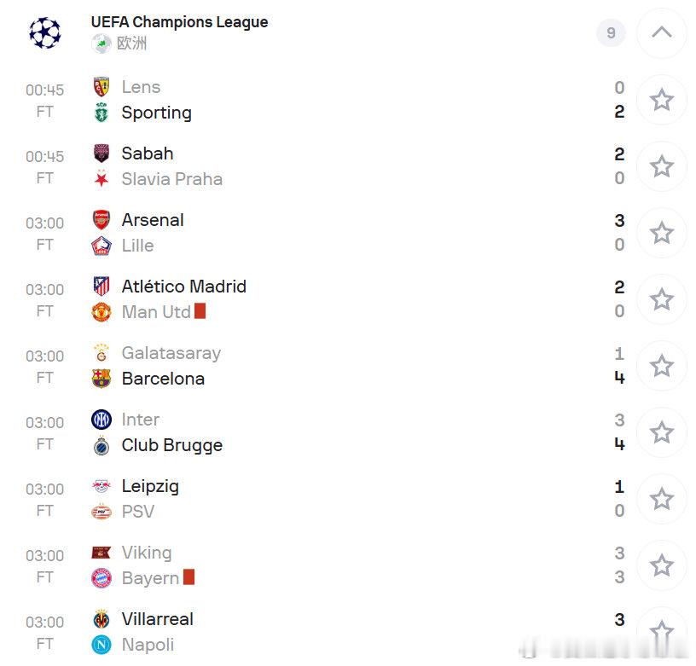This screenshot has width=696, height=666.
Task: Click the UEFA Champions League logo
Action: point(45,33)
